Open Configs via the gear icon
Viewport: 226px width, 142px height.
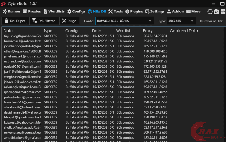click(70, 12)
